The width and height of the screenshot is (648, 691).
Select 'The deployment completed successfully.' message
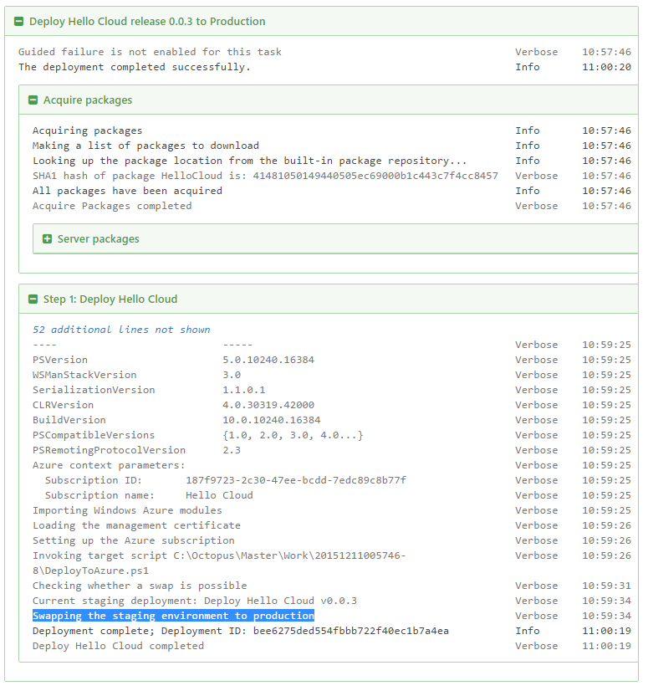pyautogui.click(x=134, y=67)
